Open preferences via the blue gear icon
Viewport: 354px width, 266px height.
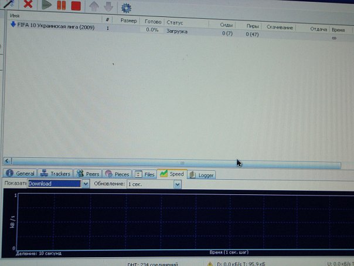[x=126, y=8]
